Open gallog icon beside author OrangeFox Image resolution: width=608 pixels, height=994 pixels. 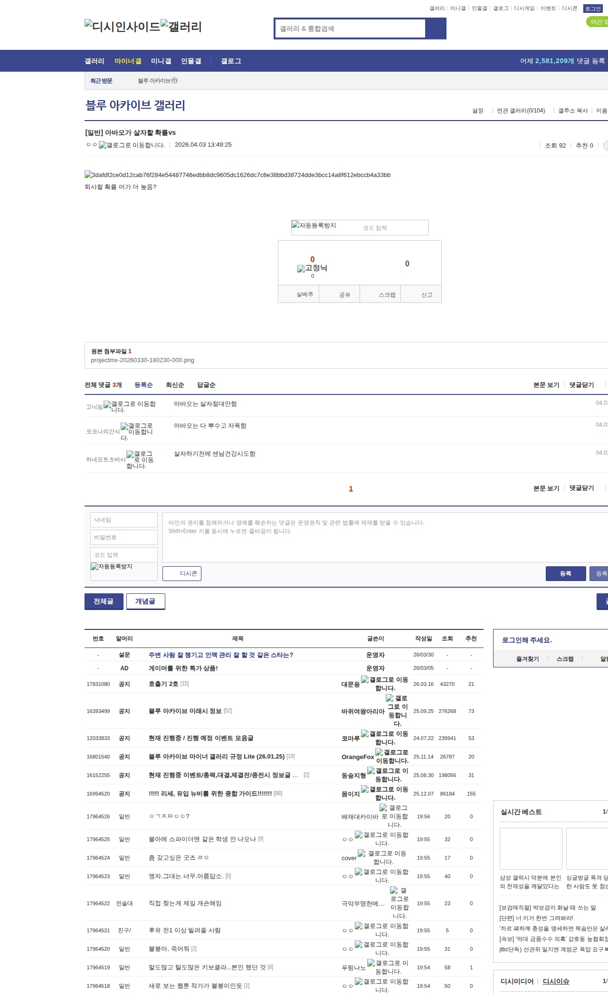379,752
